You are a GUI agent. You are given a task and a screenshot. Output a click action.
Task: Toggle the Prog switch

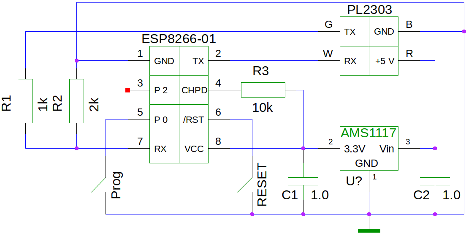coord(99,184)
